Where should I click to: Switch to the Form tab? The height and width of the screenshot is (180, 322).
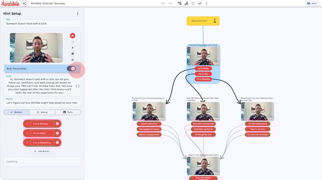tap(68, 112)
